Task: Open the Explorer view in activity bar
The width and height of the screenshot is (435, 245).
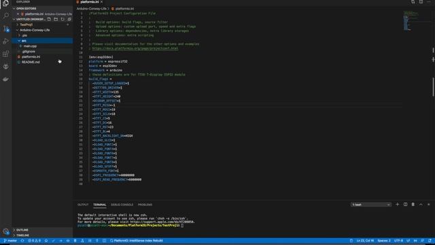Action: [5, 3]
